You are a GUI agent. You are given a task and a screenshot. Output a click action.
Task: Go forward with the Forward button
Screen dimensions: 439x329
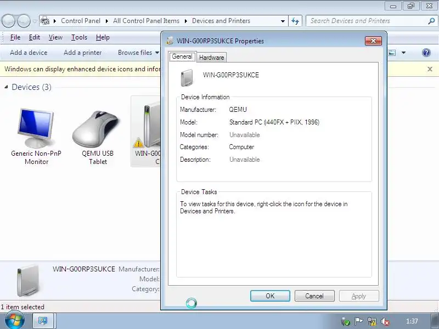pos(24,21)
